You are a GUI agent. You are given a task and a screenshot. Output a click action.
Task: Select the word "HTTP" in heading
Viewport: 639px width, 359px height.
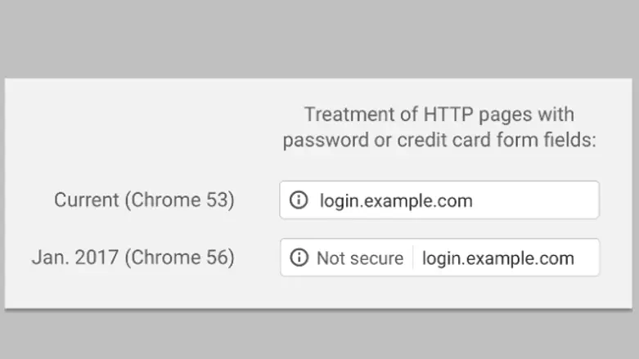pos(447,114)
